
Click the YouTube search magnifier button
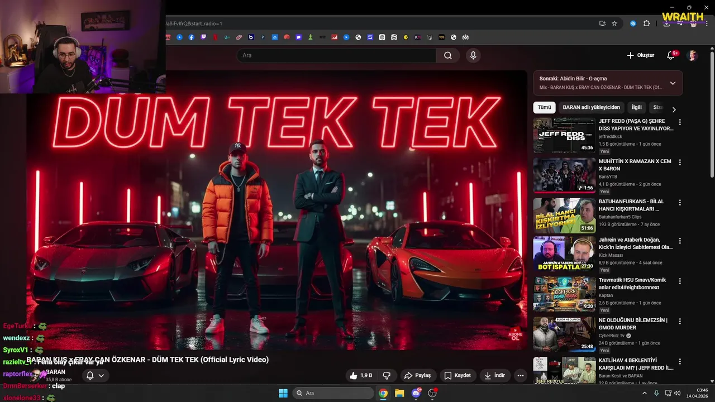448,55
